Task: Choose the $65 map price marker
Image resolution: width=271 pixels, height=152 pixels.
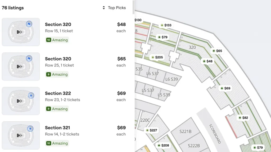Action: [217, 51]
